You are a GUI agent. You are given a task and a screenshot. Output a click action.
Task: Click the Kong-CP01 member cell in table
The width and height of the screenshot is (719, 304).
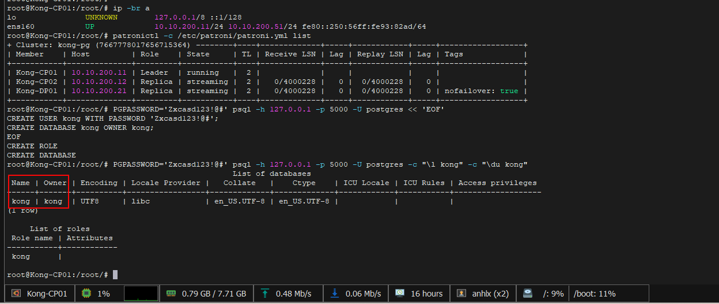click(x=37, y=72)
